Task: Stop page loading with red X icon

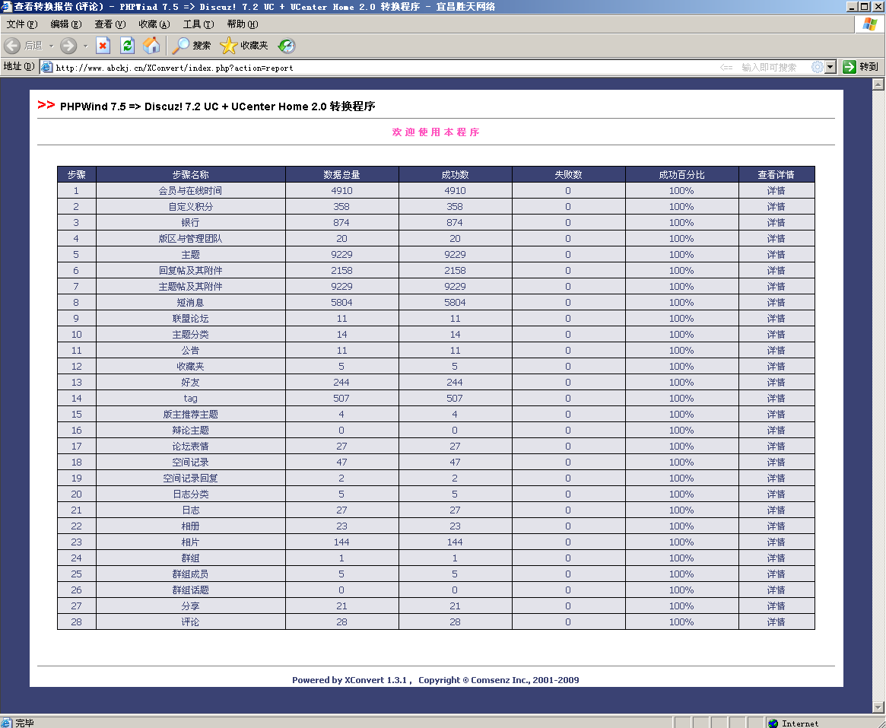Action: pos(103,46)
